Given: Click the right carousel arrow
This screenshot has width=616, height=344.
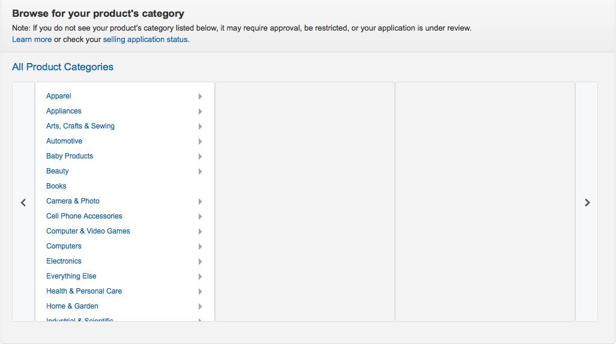Looking at the screenshot, I should 587,203.
